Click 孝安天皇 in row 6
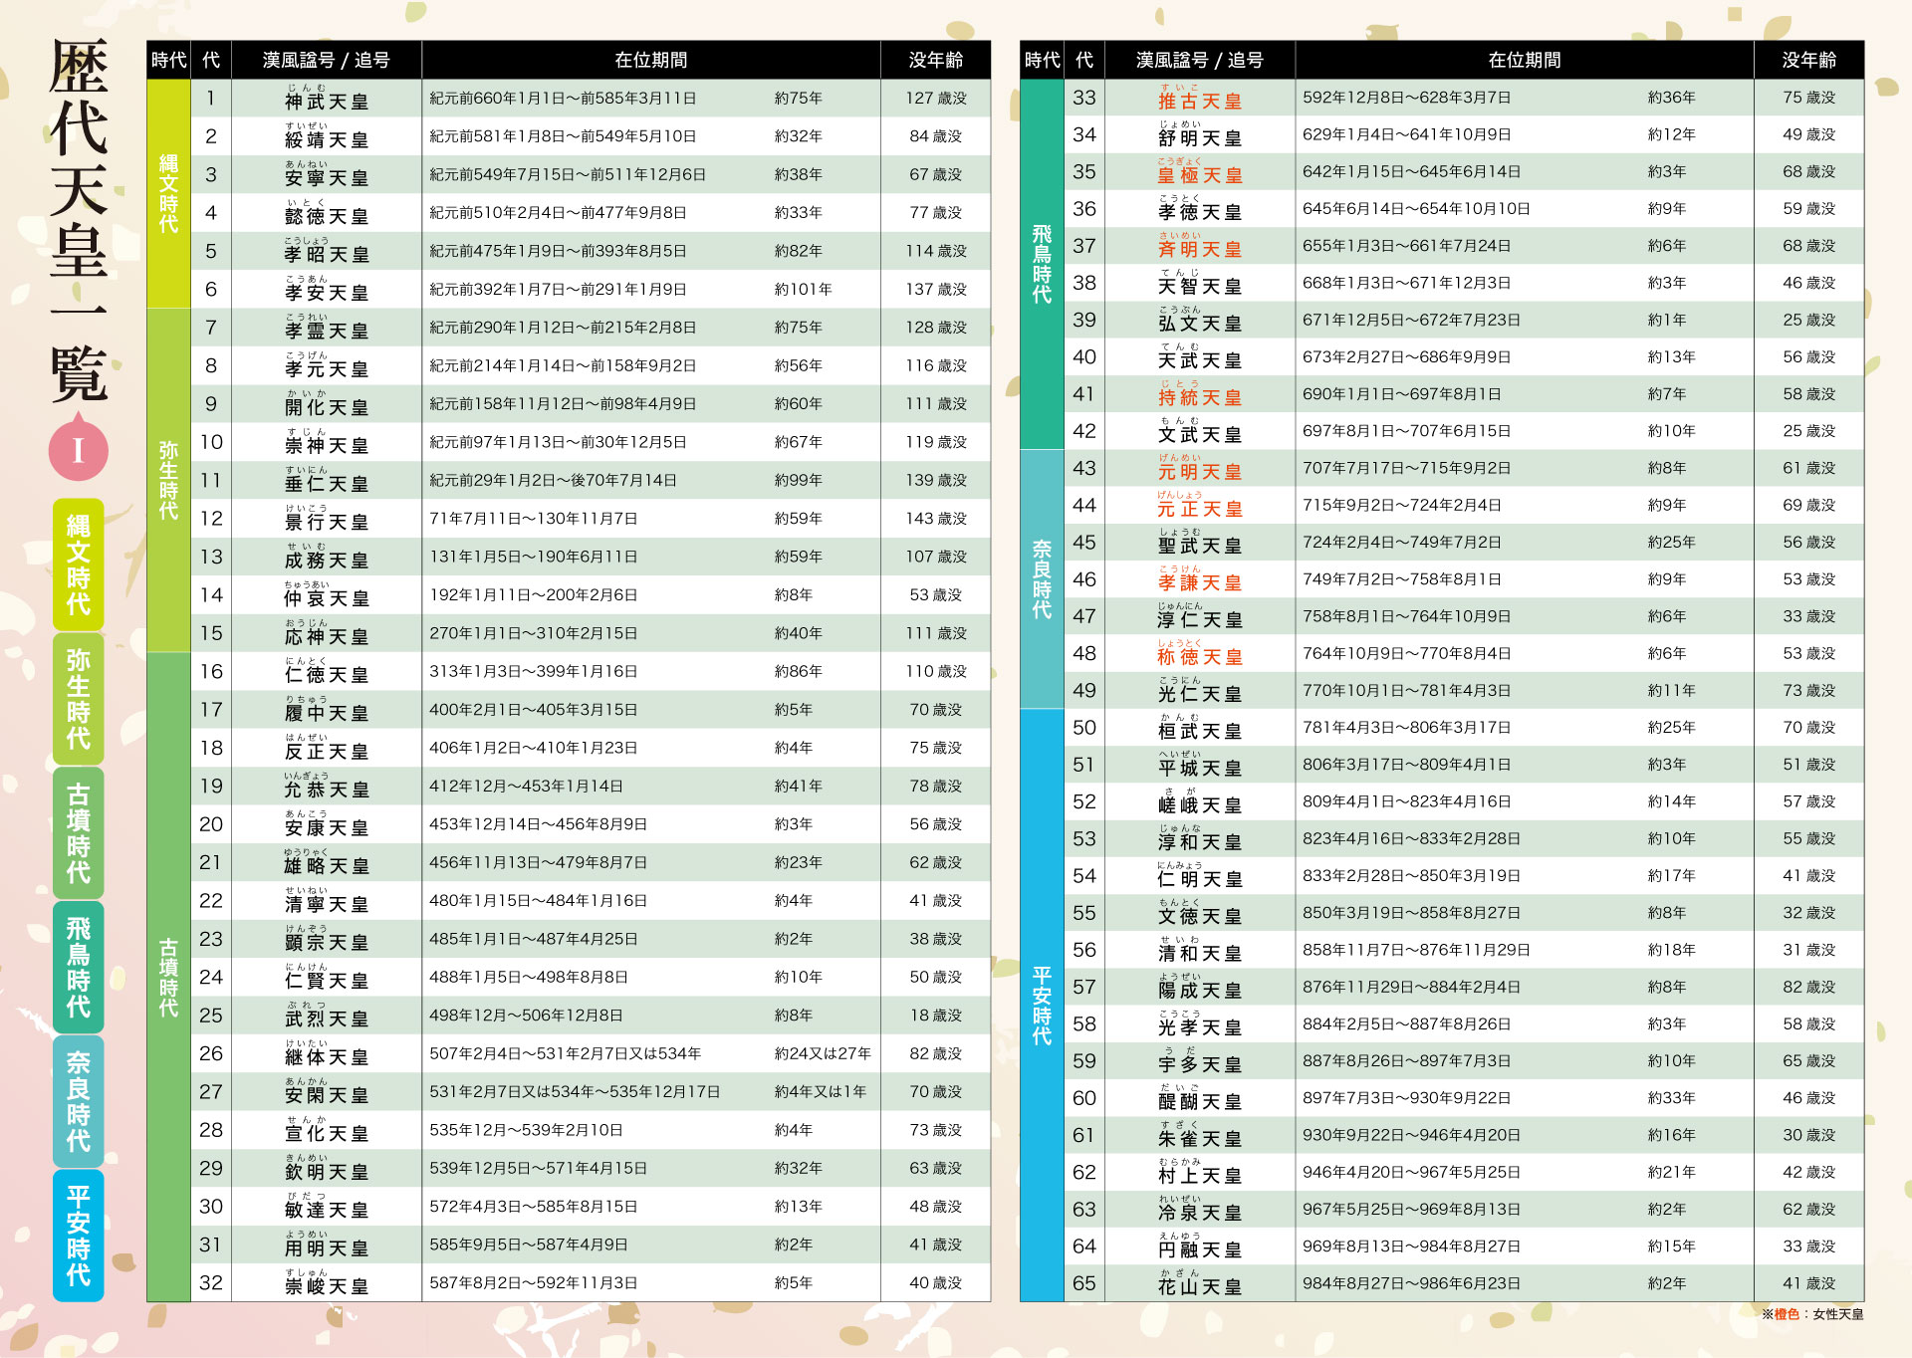The image size is (1912, 1358). [327, 293]
